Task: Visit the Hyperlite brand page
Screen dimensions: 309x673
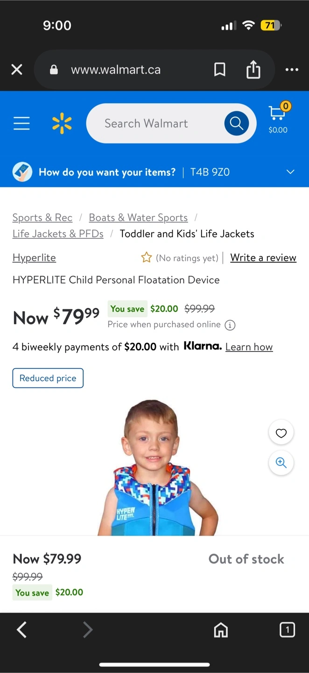Action: pyautogui.click(x=34, y=258)
